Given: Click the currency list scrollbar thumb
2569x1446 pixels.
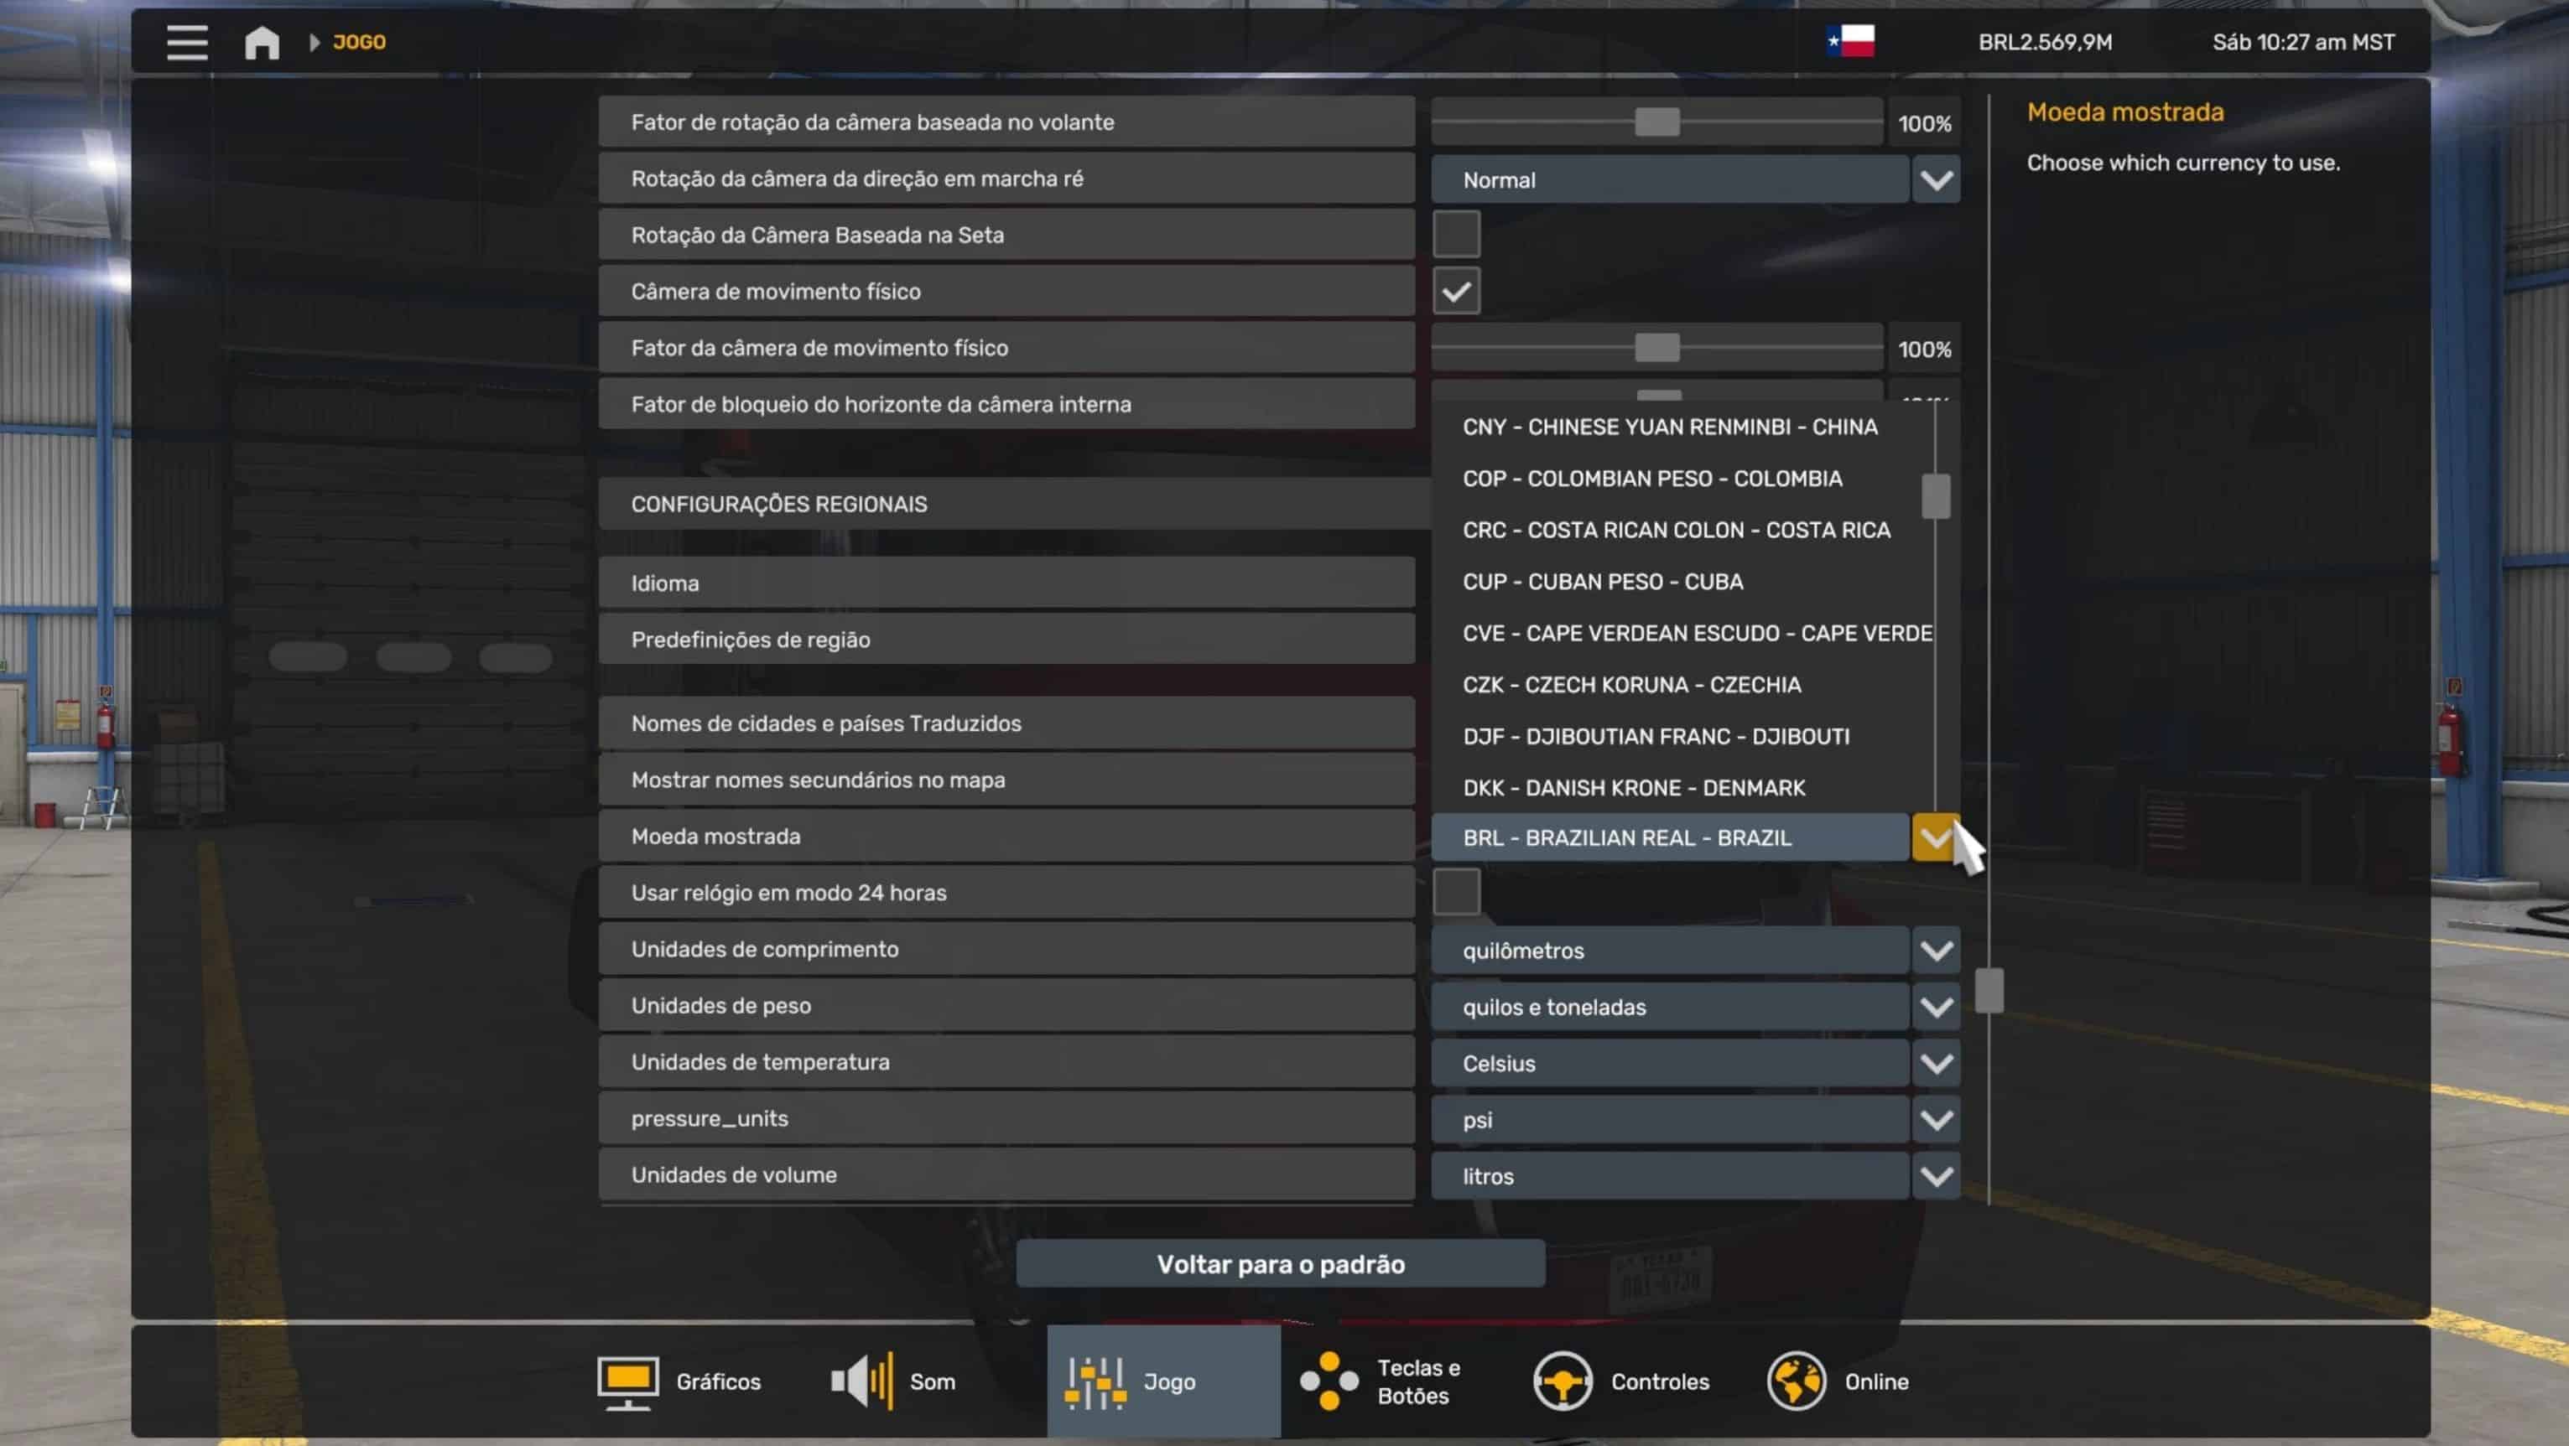Looking at the screenshot, I should (x=1935, y=496).
